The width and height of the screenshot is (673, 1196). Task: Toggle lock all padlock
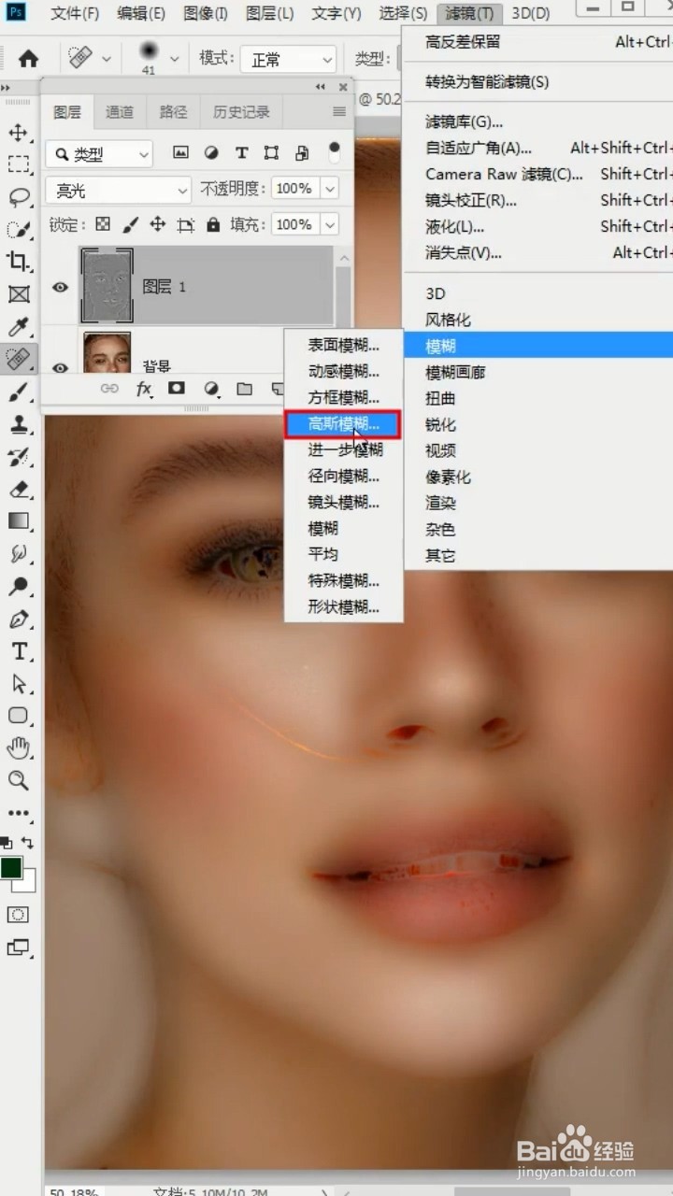(x=213, y=225)
